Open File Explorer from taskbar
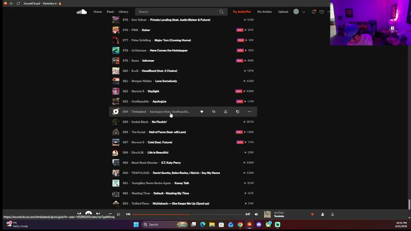 coord(212,225)
